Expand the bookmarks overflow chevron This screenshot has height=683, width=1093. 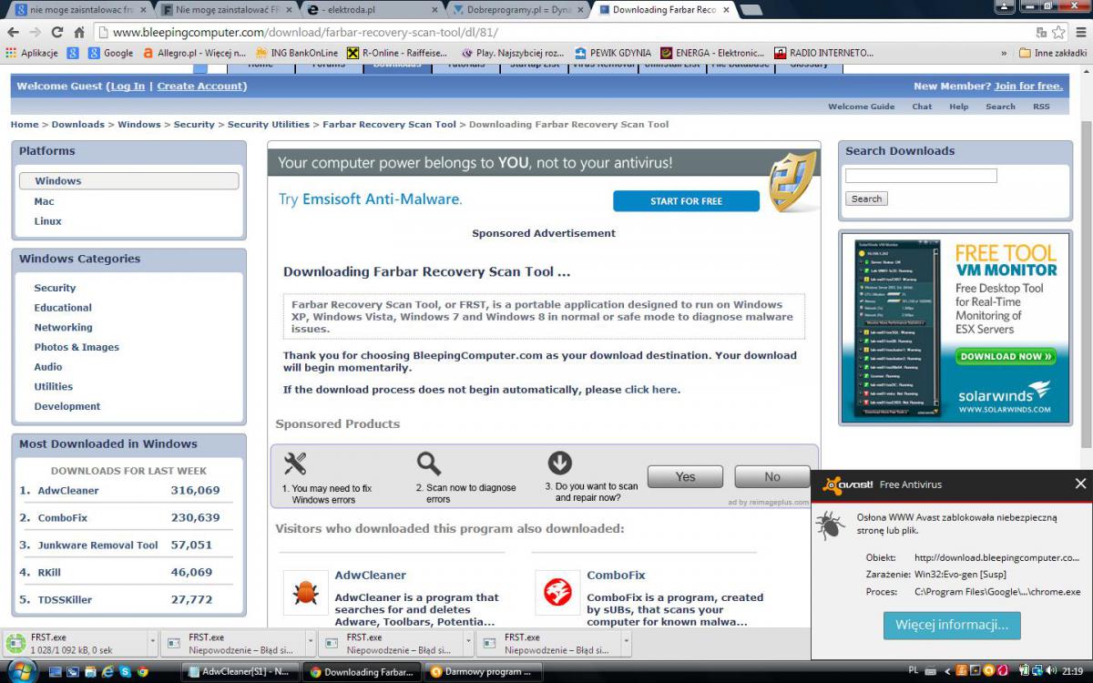tap(1004, 53)
